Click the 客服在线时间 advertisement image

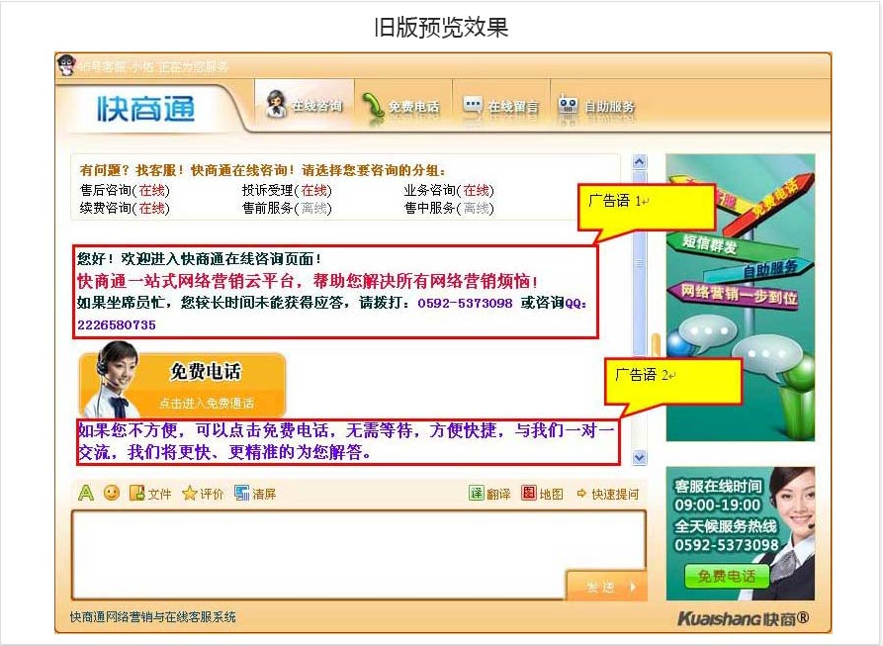[740, 533]
